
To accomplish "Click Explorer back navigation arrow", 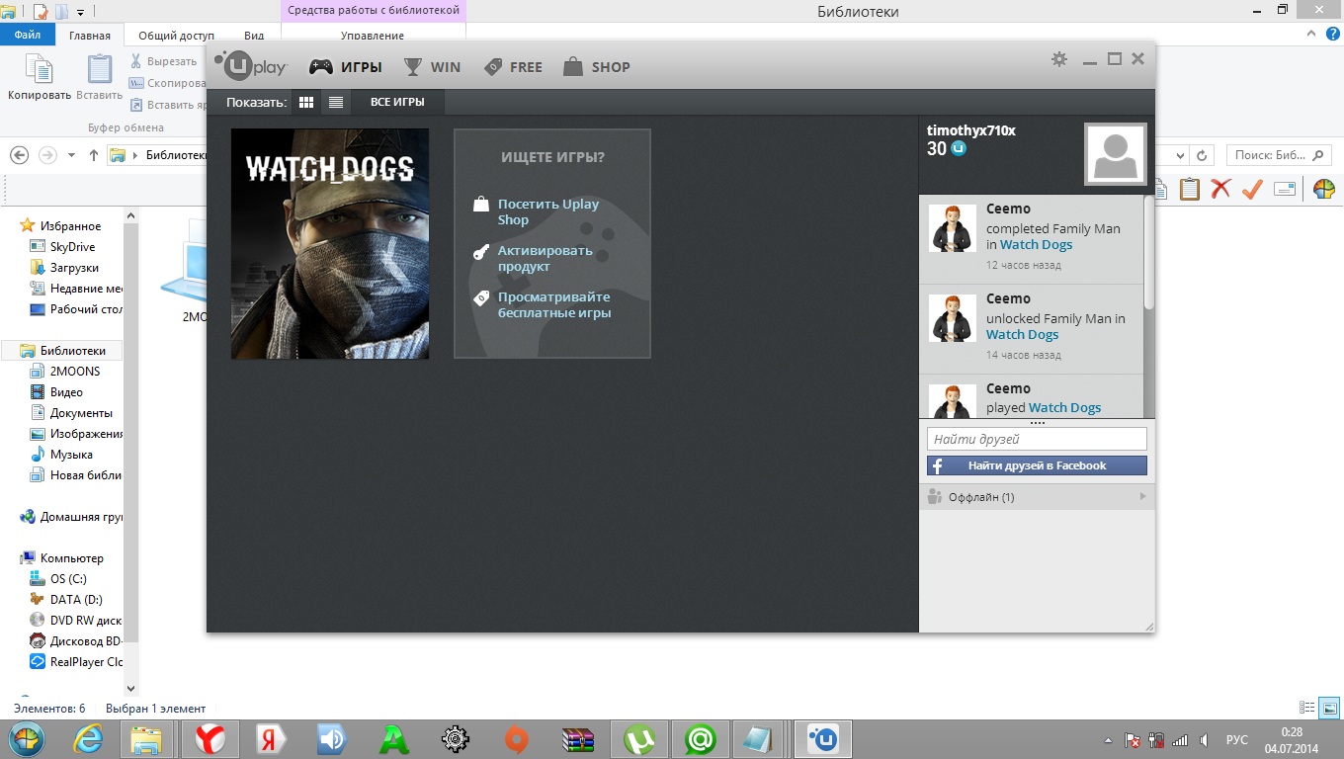I will point(19,155).
